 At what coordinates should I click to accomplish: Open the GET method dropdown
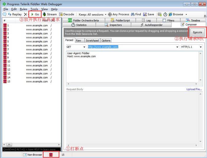[76, 47]
